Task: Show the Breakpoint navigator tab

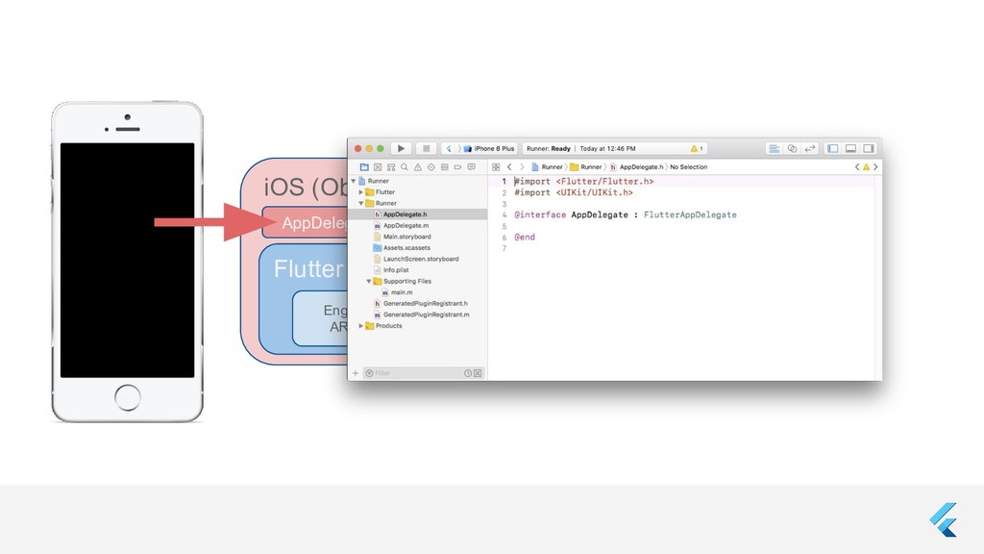Action: [x=458, y=167]
